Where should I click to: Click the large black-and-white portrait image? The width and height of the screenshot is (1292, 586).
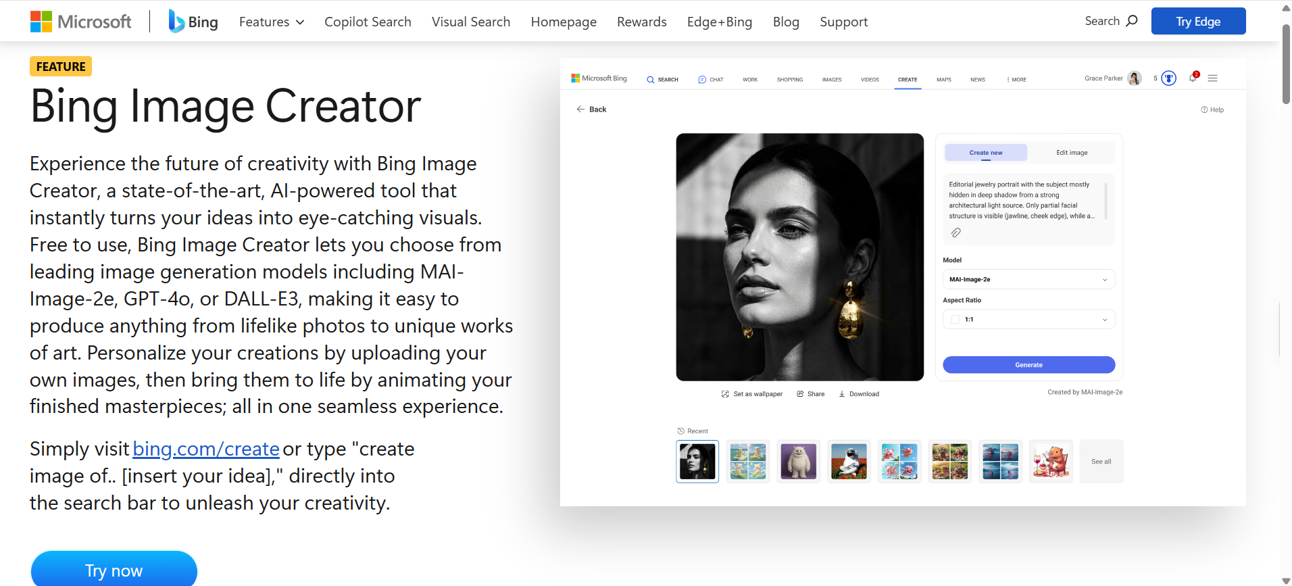tap(799, 257)
